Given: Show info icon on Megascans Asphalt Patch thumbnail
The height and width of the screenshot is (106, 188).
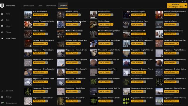Looking at the screenshot, I should 162,56.
